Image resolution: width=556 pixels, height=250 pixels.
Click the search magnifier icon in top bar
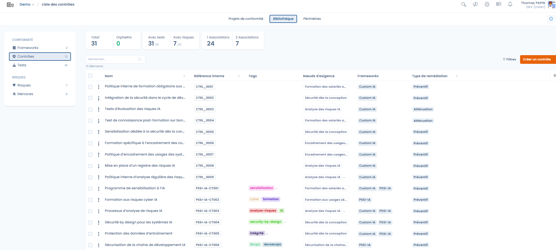pyautogui.click(x=464, y=4)
